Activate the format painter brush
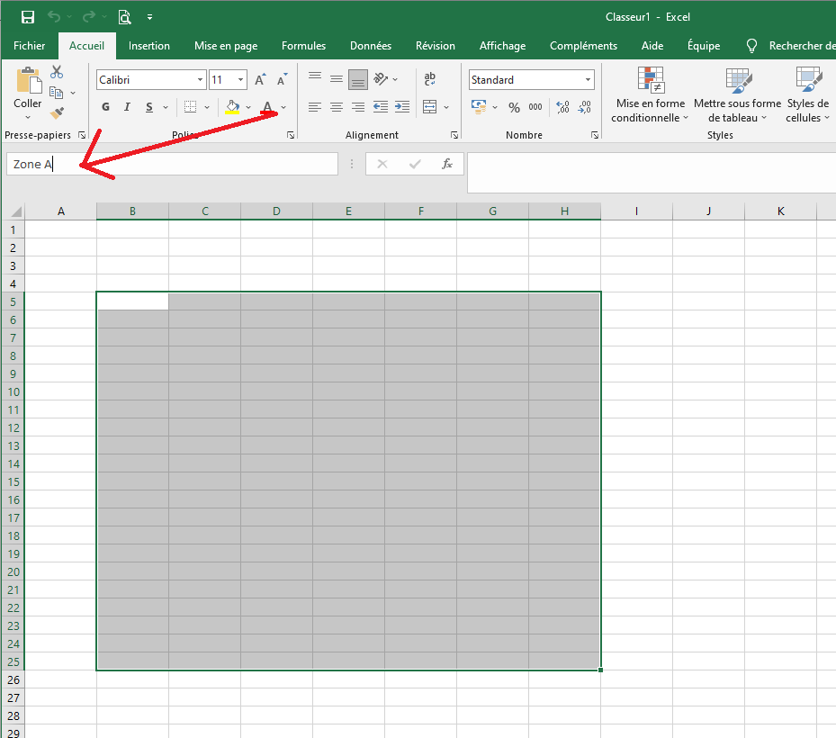The height and width of the screenshot is (738, 836). tap(57, 112)
